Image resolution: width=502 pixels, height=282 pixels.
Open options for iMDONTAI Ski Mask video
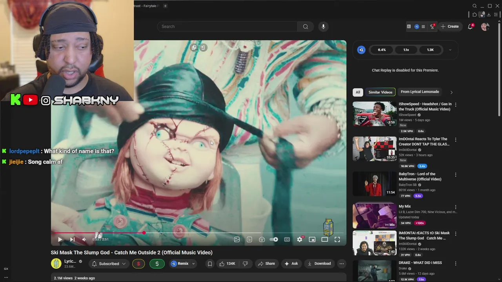click(455, 233)
